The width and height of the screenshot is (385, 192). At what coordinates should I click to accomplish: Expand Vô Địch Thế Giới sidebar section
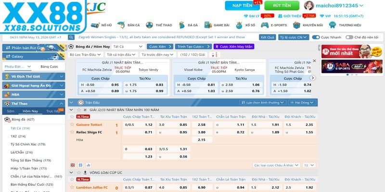pyautogui.click(x=34, y=76)
